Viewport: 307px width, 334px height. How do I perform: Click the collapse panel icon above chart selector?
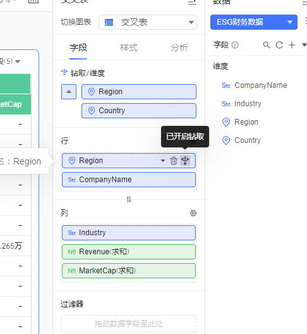click(192, 3)
